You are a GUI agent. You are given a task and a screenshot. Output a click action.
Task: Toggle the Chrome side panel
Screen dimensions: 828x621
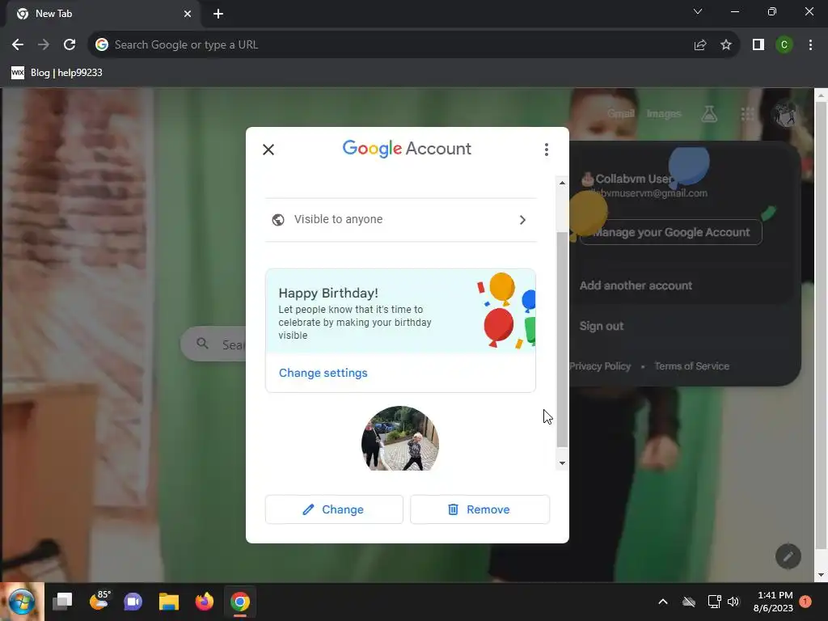pos(758,45)
